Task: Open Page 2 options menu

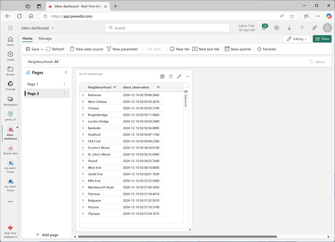Action: point(64,93)
